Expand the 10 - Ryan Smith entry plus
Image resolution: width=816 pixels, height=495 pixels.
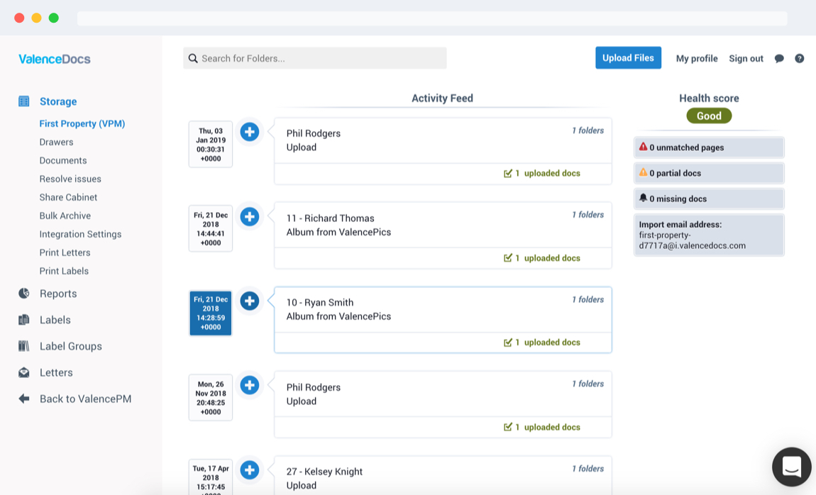pyautogui.click(x=250, y=301)
